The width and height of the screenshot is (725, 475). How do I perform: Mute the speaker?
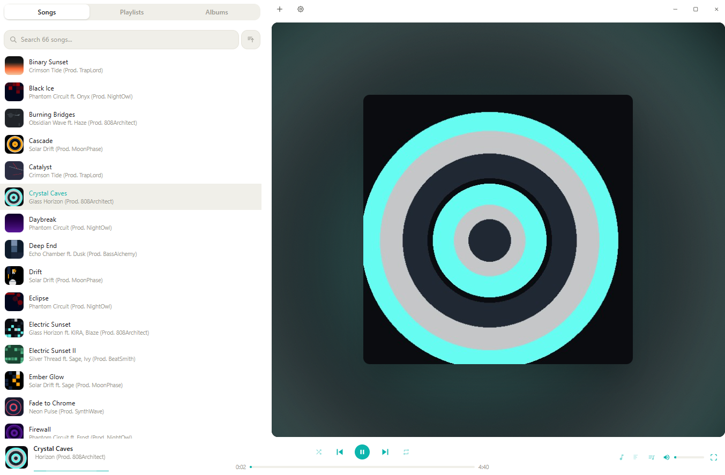[x=667, y=457]
